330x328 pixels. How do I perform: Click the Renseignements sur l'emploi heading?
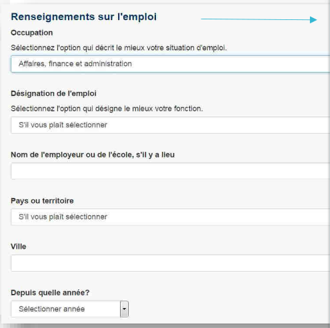coord(84,17)
